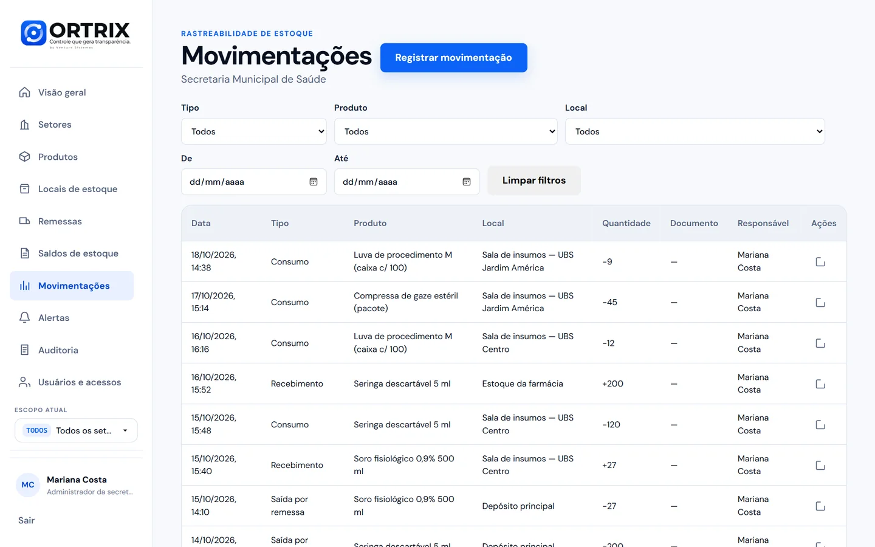
Task: Click the Alertas bell icon
Action: click(x=24, y=318)
